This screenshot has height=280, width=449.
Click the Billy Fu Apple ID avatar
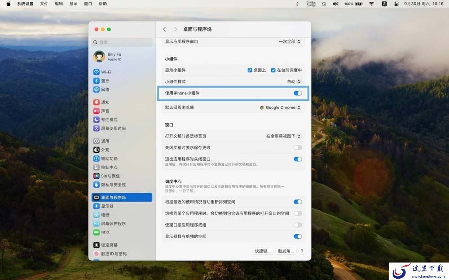point(99,56)
